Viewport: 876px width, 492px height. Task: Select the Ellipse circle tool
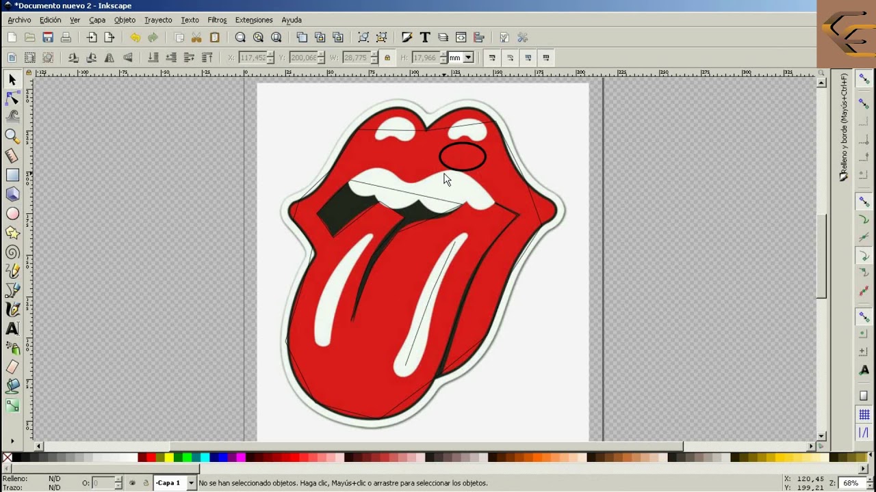pyautogui.click(x=12, y=214)
